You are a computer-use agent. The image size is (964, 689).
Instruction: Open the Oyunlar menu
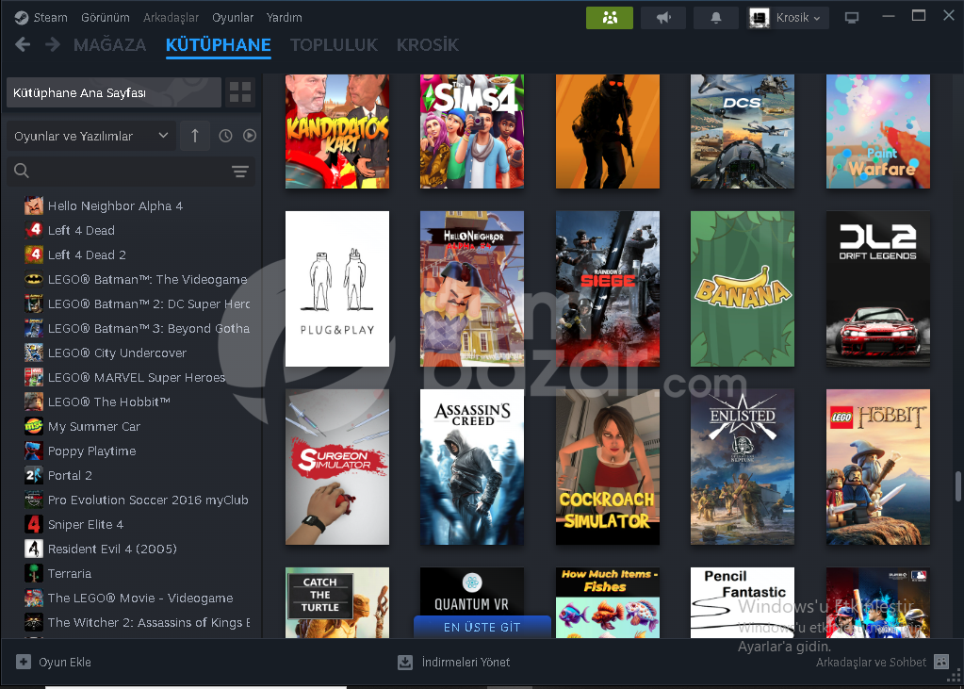coord(233,17)
